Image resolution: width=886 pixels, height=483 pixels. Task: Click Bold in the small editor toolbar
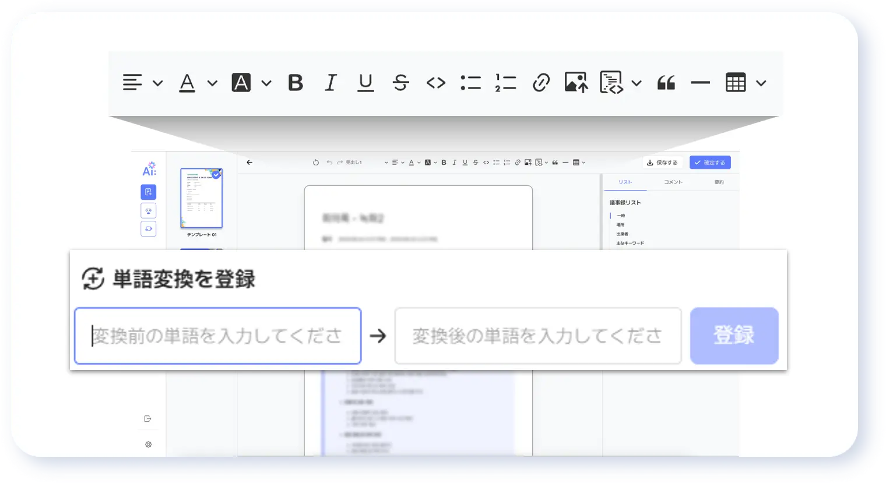[444, 163]
